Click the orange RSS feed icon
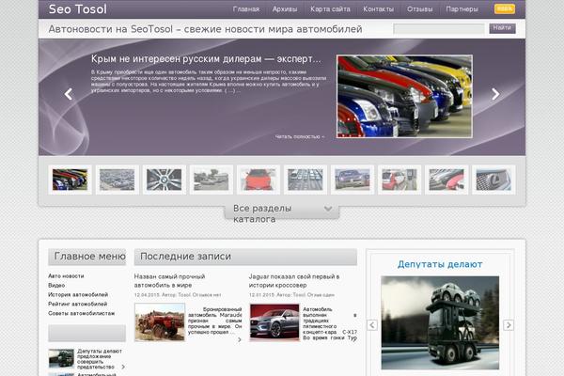The image size is (564, 376). [505, 9]
